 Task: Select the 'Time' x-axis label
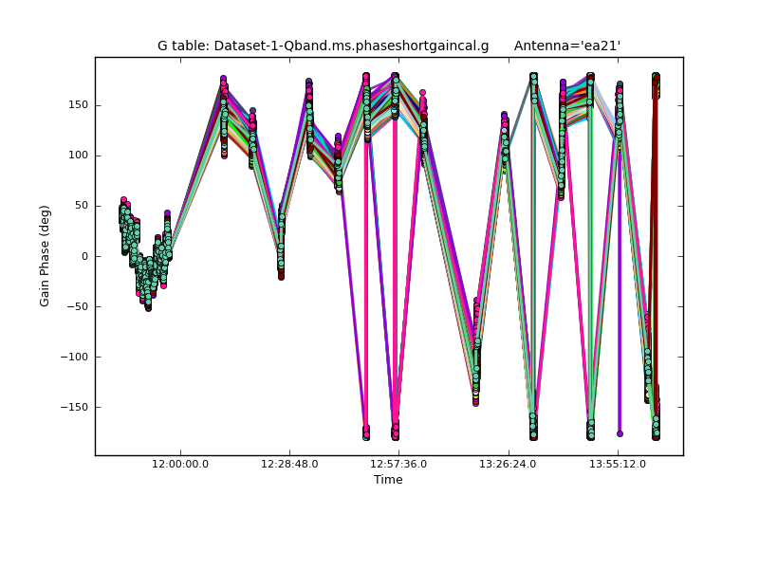coord(388,480)
